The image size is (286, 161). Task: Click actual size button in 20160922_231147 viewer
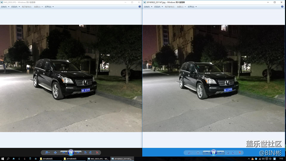point(198,153)
